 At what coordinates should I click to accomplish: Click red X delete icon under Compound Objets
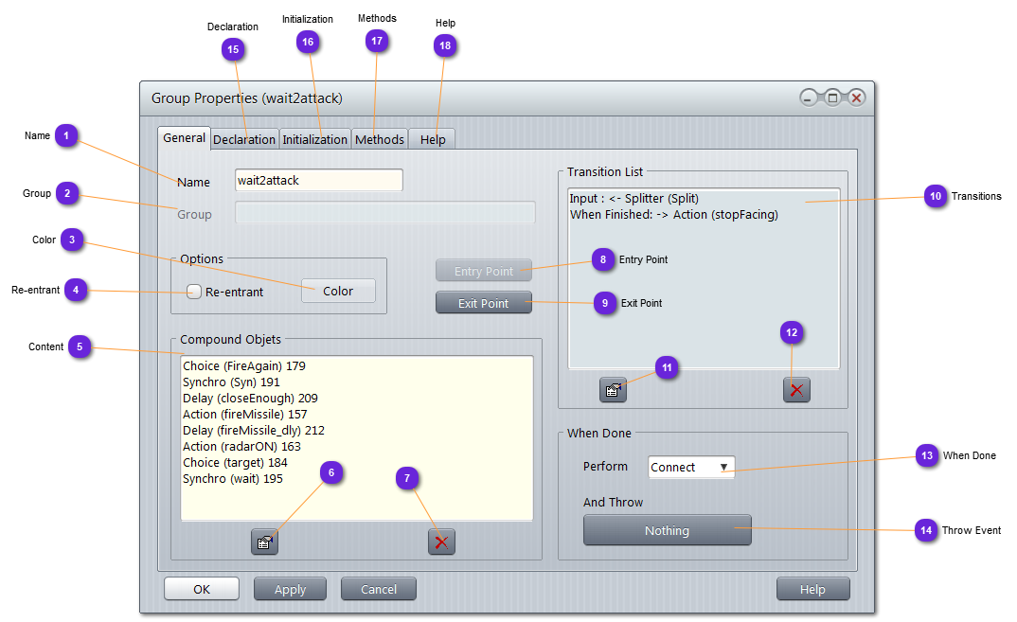point(441,542)
